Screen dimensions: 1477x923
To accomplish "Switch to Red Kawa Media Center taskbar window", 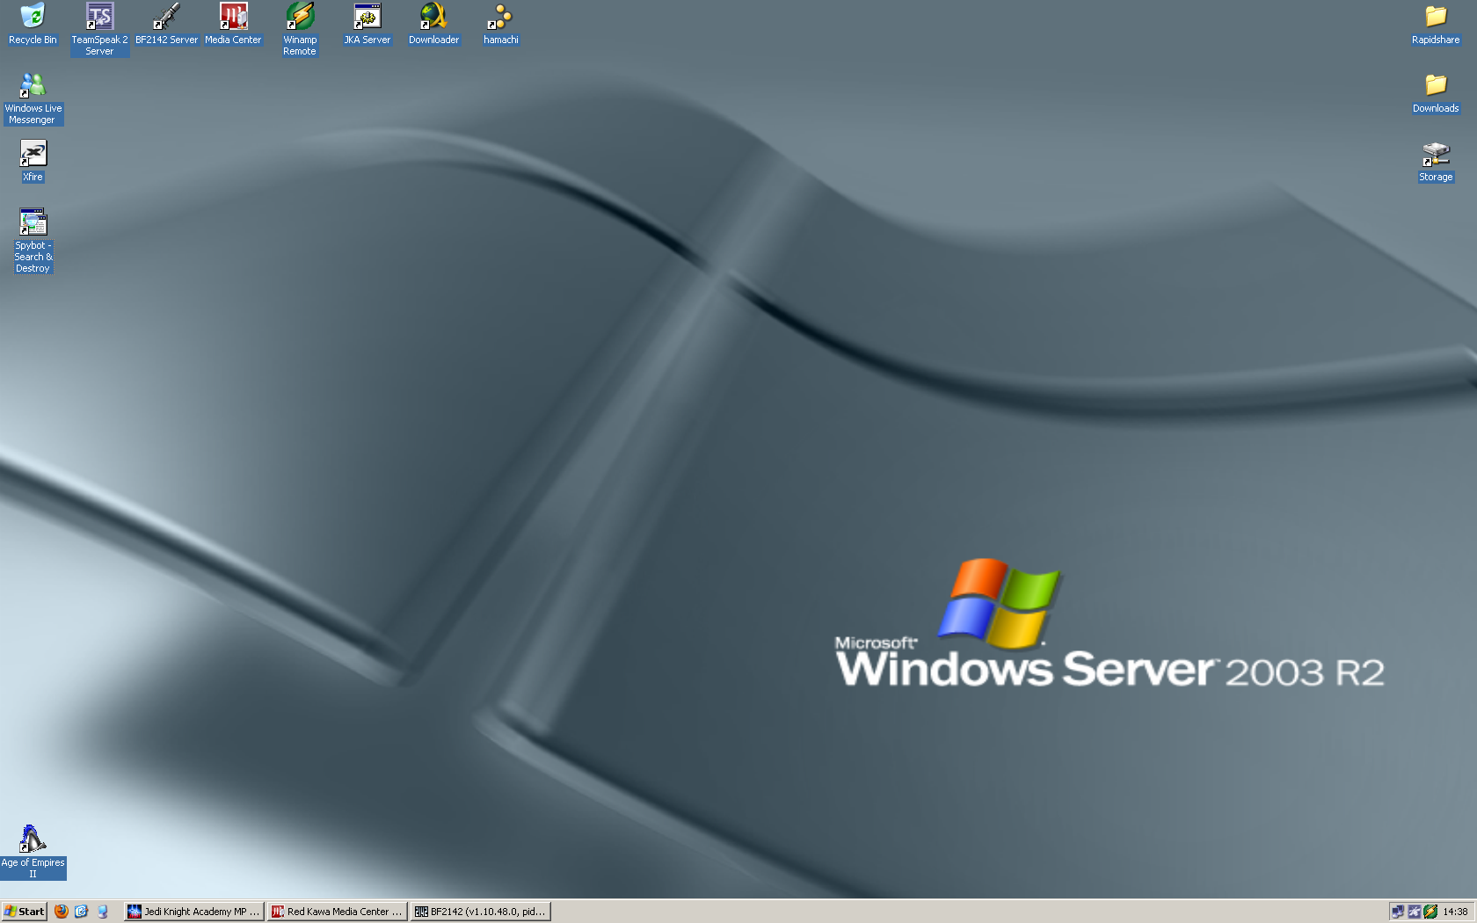I will (x=338, y=912).
